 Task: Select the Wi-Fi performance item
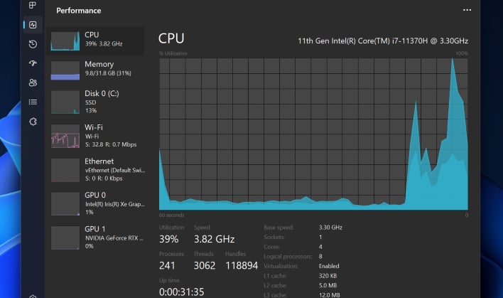pyautogui.click(x=96, y=136)
